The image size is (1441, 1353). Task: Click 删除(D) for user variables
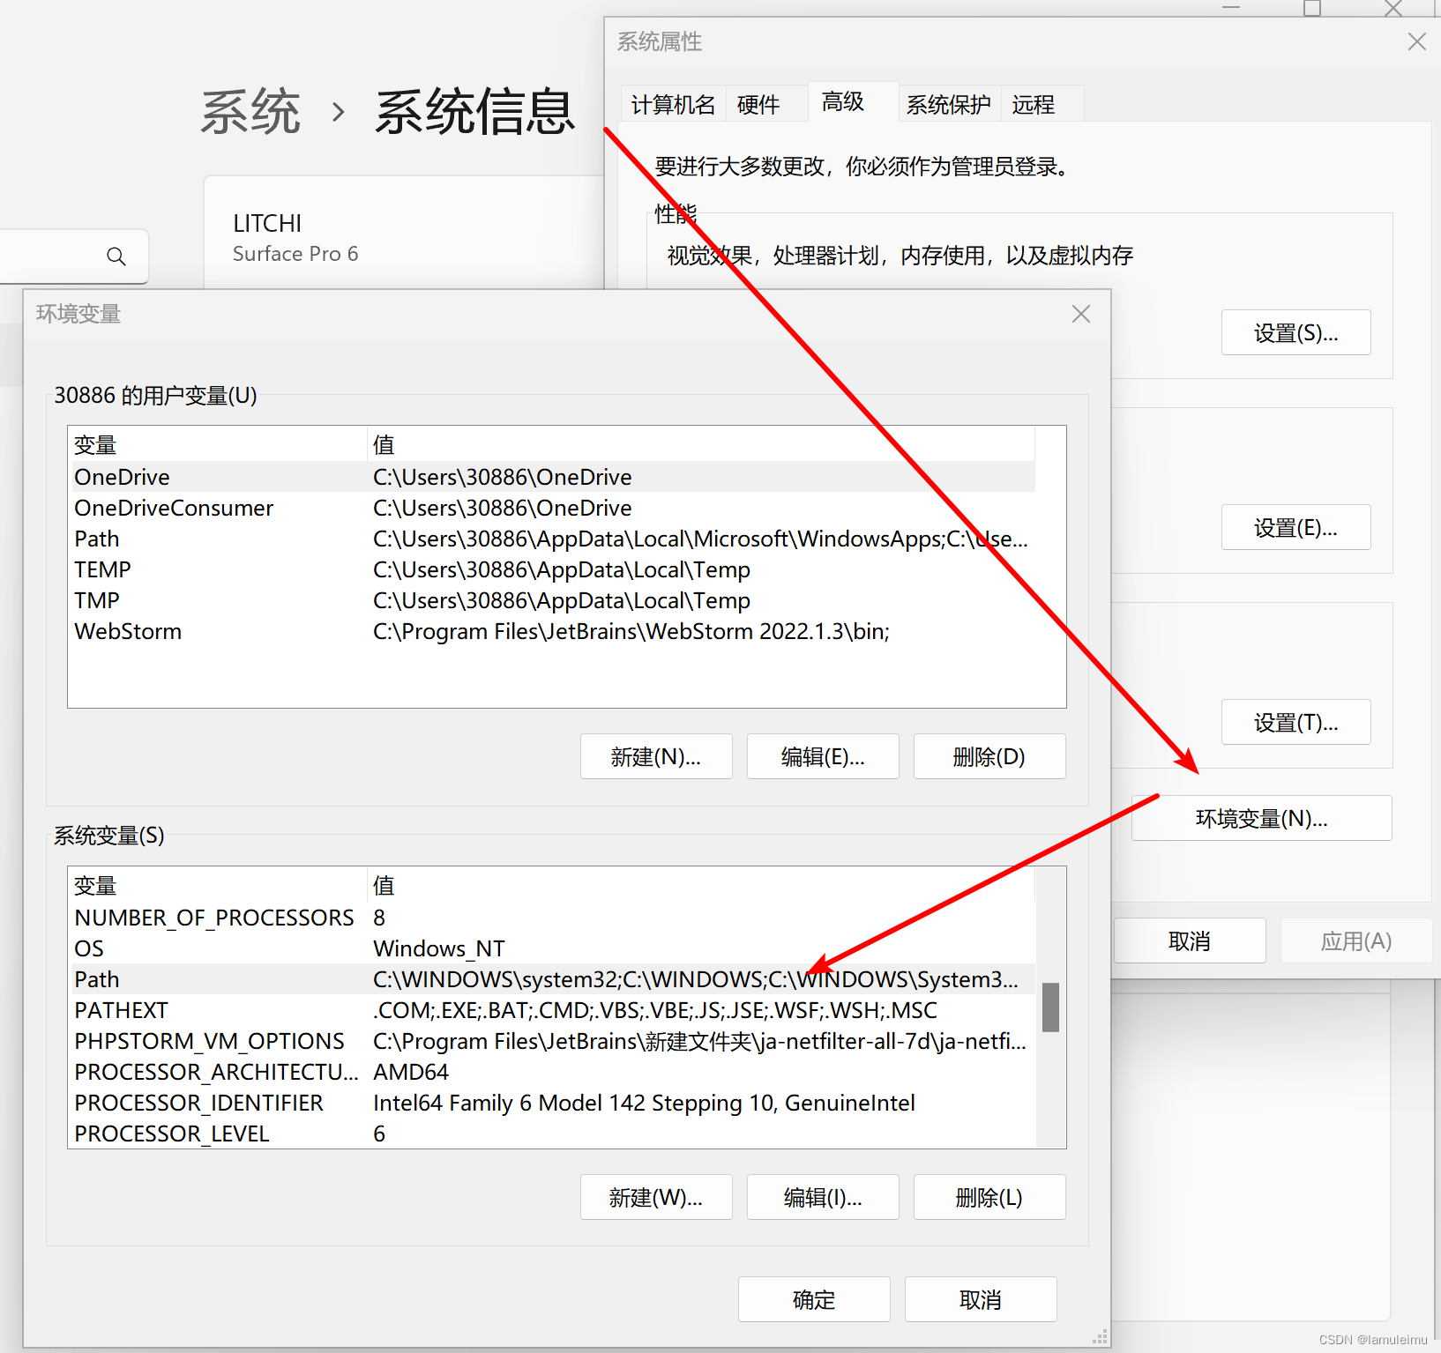click(x=989, y=756)
